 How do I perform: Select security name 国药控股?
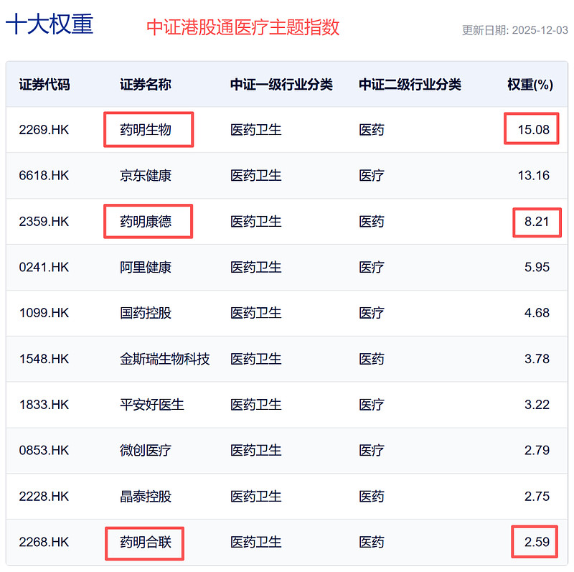146,313
